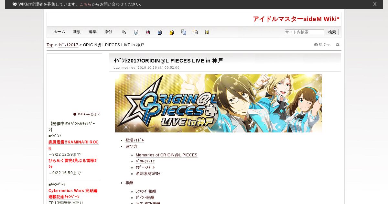Click the ORIGIN@L PIECES LIVE banner image
Screen dimensions: 388x204
pyautogui.click(x=219, y=103)
